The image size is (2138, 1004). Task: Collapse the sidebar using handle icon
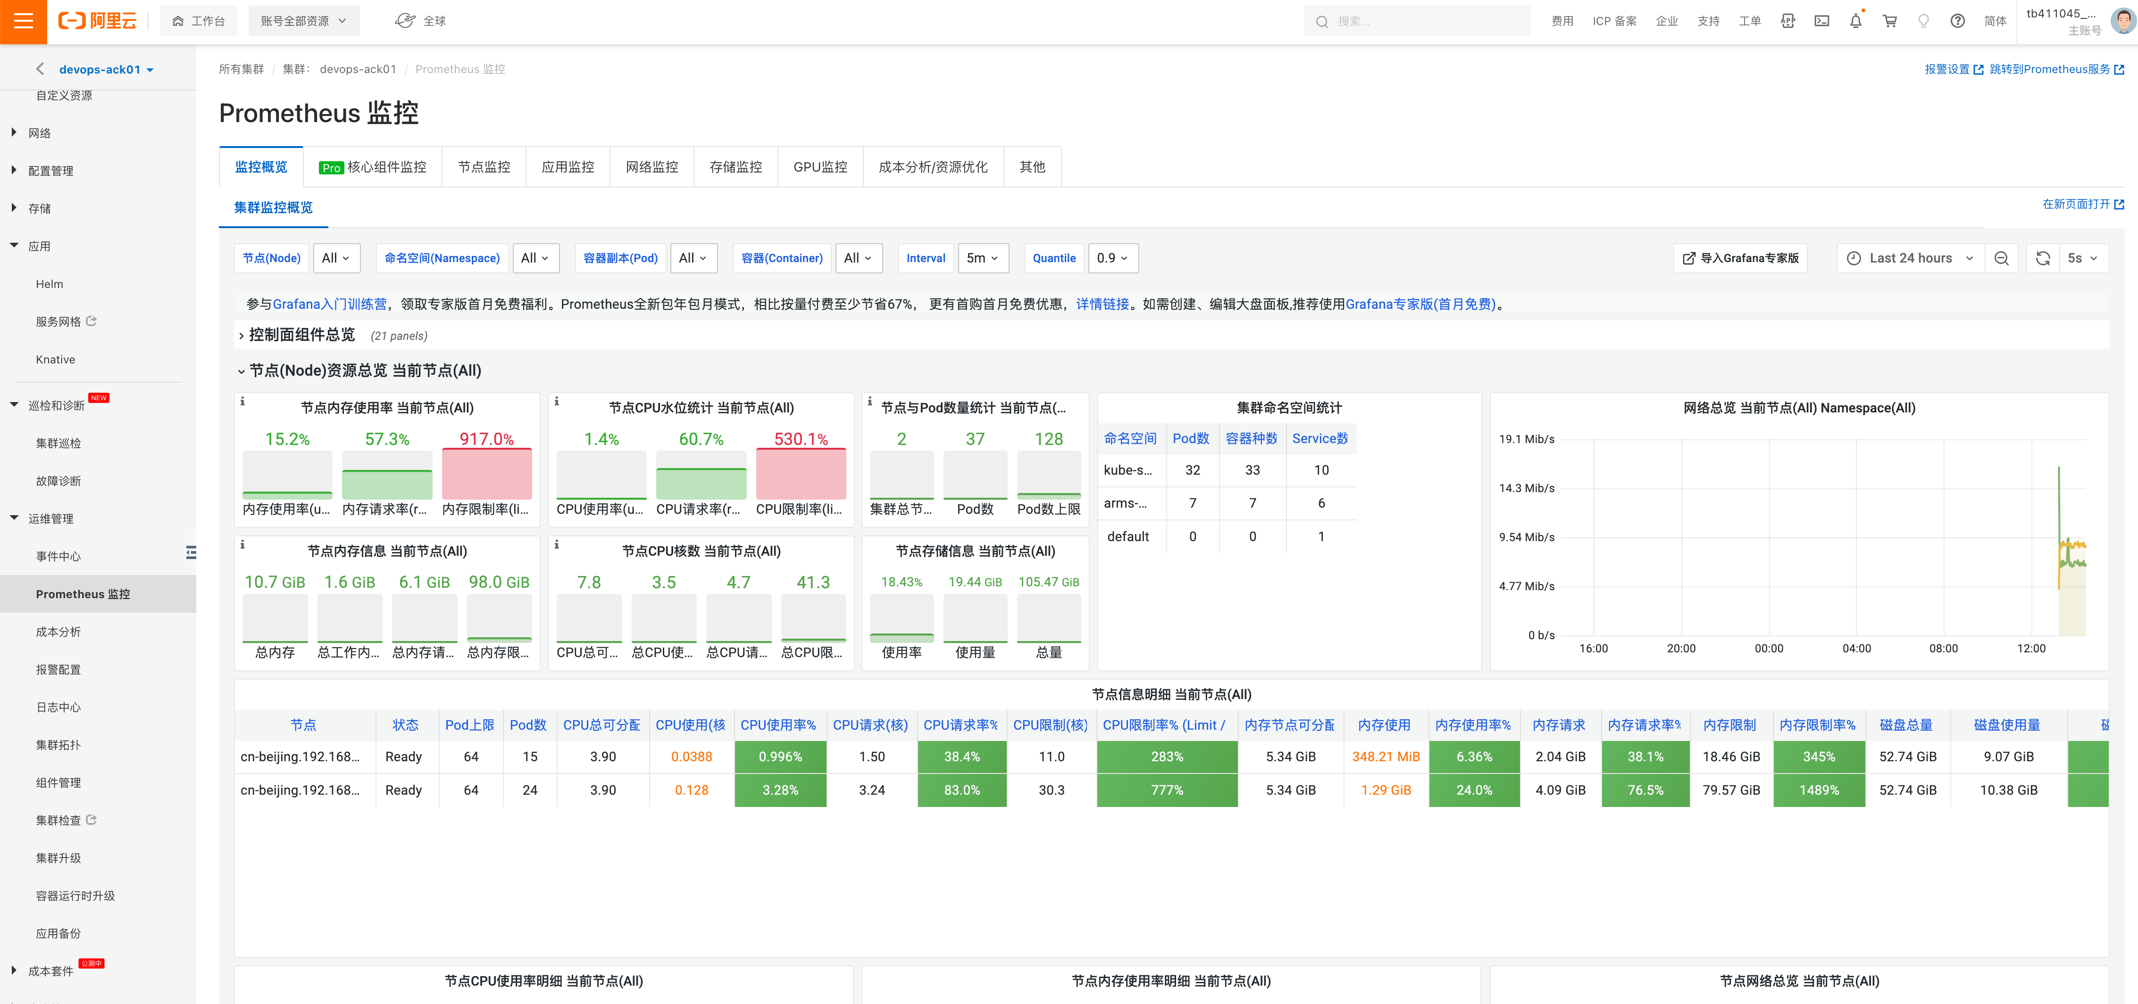pyautogui.click(x=191, y=552)
